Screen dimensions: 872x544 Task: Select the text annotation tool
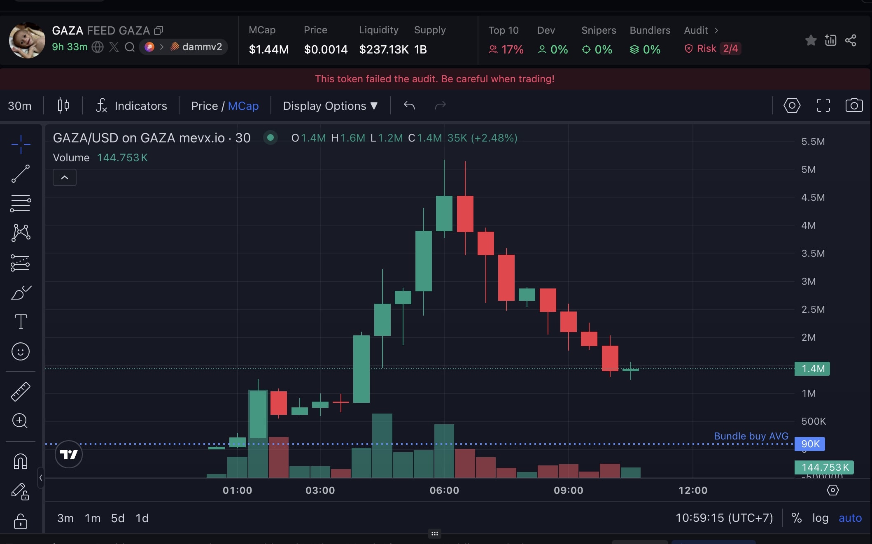21,322
